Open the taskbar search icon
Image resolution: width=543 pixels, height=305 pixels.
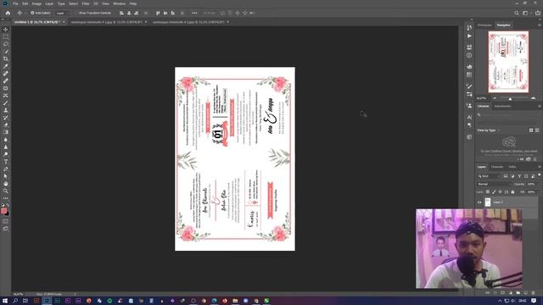pyautogui.click(x=15, y=301)
